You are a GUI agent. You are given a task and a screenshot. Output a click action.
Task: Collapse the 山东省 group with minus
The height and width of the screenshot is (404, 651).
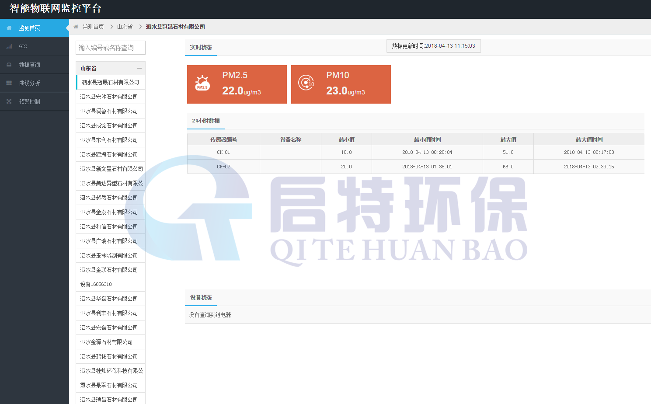[139, 68]
